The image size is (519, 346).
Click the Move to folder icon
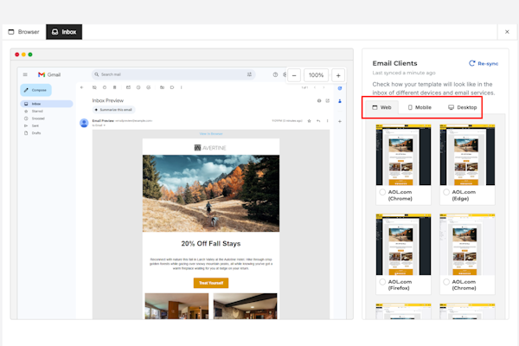162,87
